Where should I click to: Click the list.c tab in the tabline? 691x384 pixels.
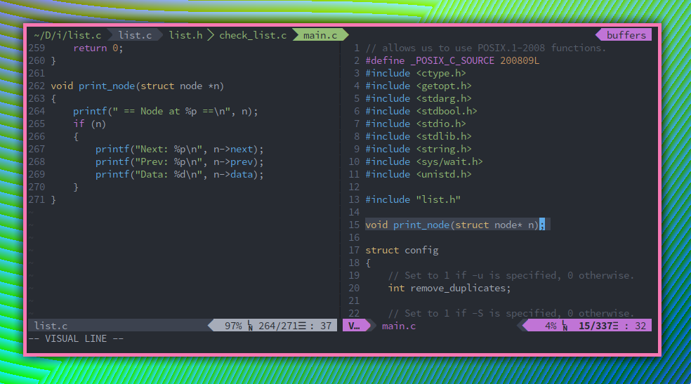(134, 35)
